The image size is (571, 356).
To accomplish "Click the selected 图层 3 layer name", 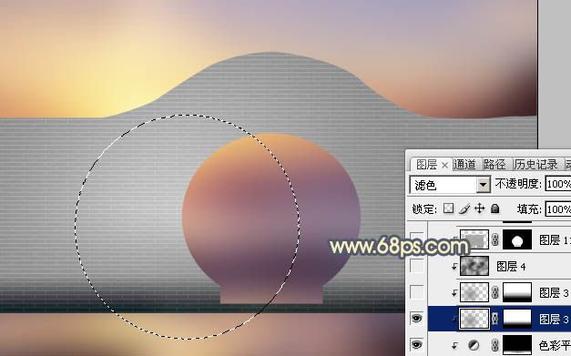I will click(554, 320).
